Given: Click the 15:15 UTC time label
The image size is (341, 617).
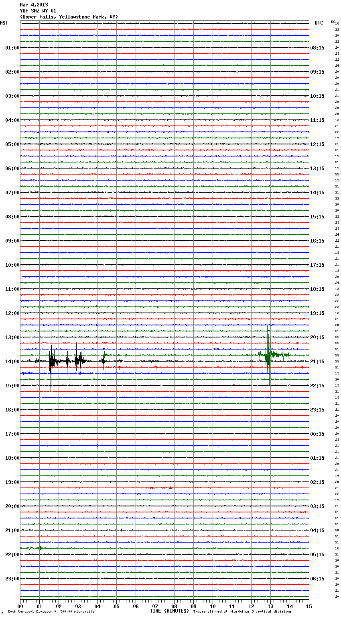Looking at the screenshot, I should 317,217.
